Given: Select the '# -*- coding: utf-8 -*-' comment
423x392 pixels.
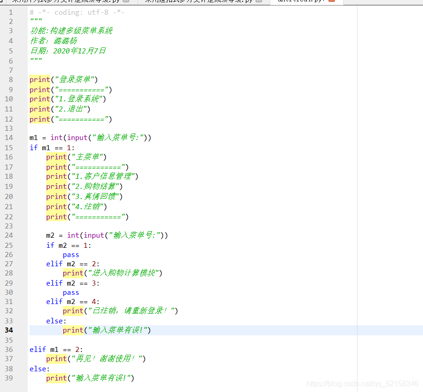Looking at the screenshot, I should [77, 12].
